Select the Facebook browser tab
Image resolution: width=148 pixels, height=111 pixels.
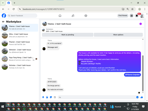9,3
